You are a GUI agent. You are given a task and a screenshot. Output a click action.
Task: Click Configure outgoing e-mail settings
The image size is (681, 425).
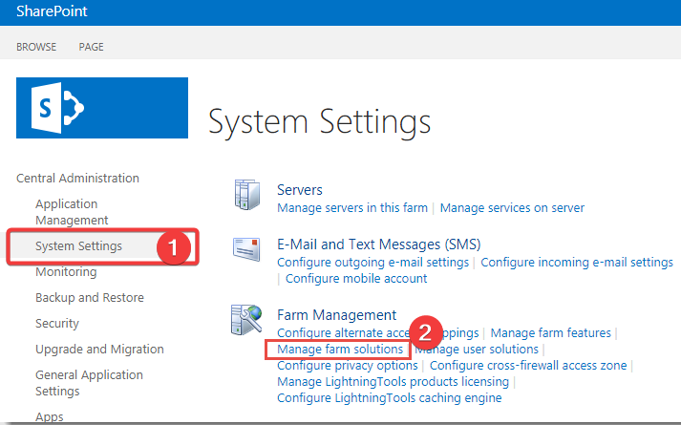[372, 263]
